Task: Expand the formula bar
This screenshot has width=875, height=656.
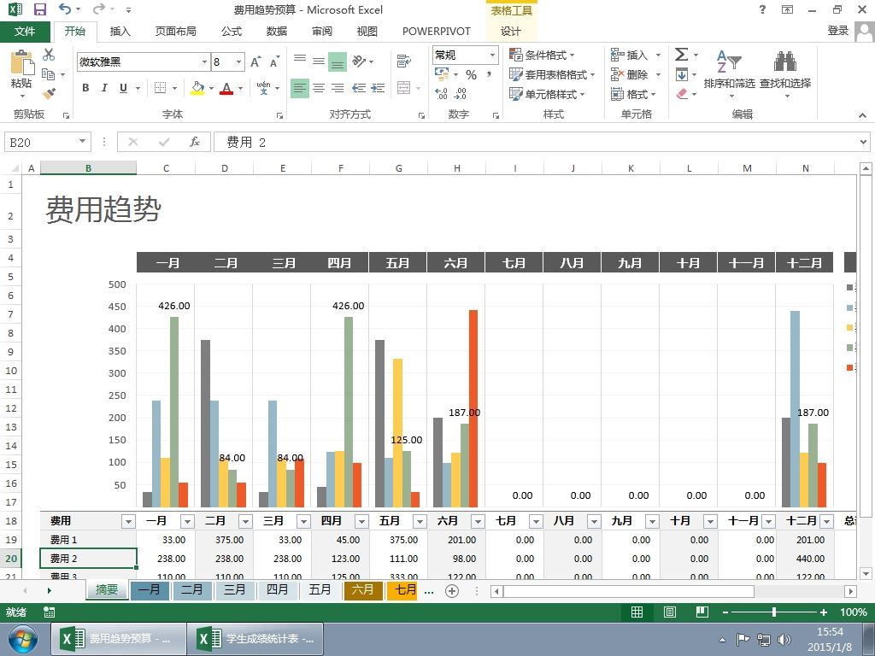Action: pyautogui.click(x=863, y=143)
